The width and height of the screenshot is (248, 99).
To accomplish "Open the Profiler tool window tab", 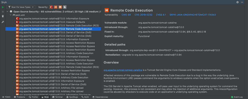I will tap(33, 97).
